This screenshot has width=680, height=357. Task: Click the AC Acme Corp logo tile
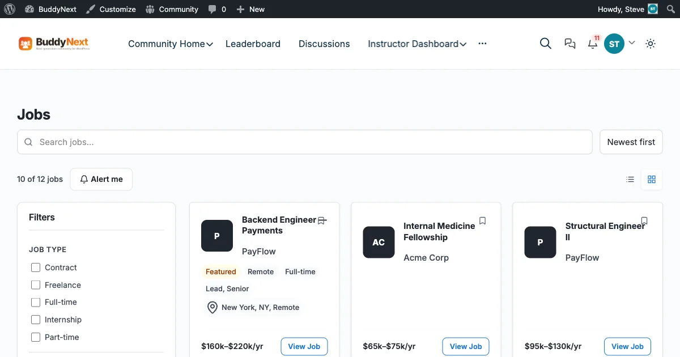point(379,242)
